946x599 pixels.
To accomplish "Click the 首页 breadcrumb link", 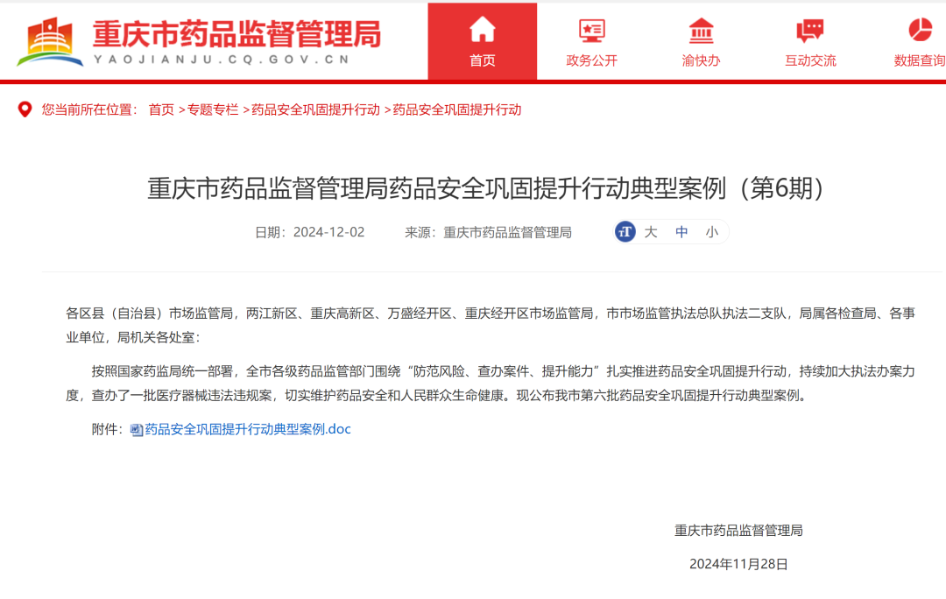I will pos(160,110).
